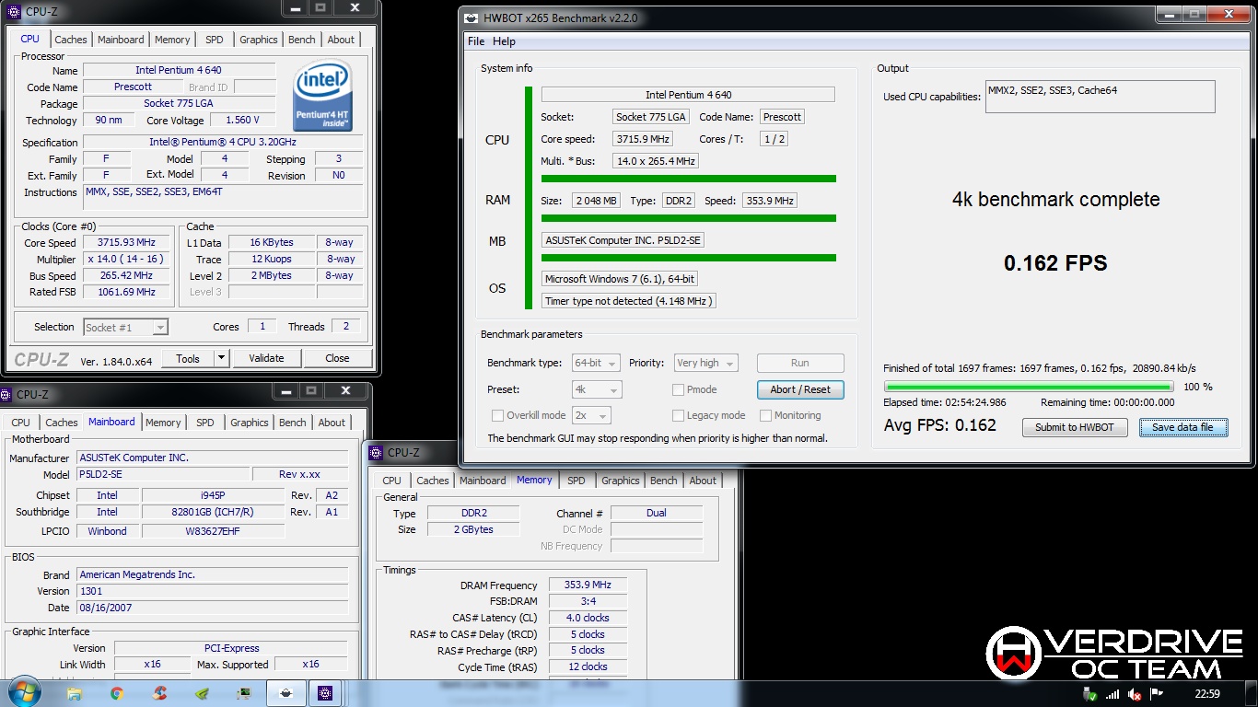Screen dimensions: 1258x707
Task: Click the FSB:DRAM 3:4 value
Action: tap(588, 601)
